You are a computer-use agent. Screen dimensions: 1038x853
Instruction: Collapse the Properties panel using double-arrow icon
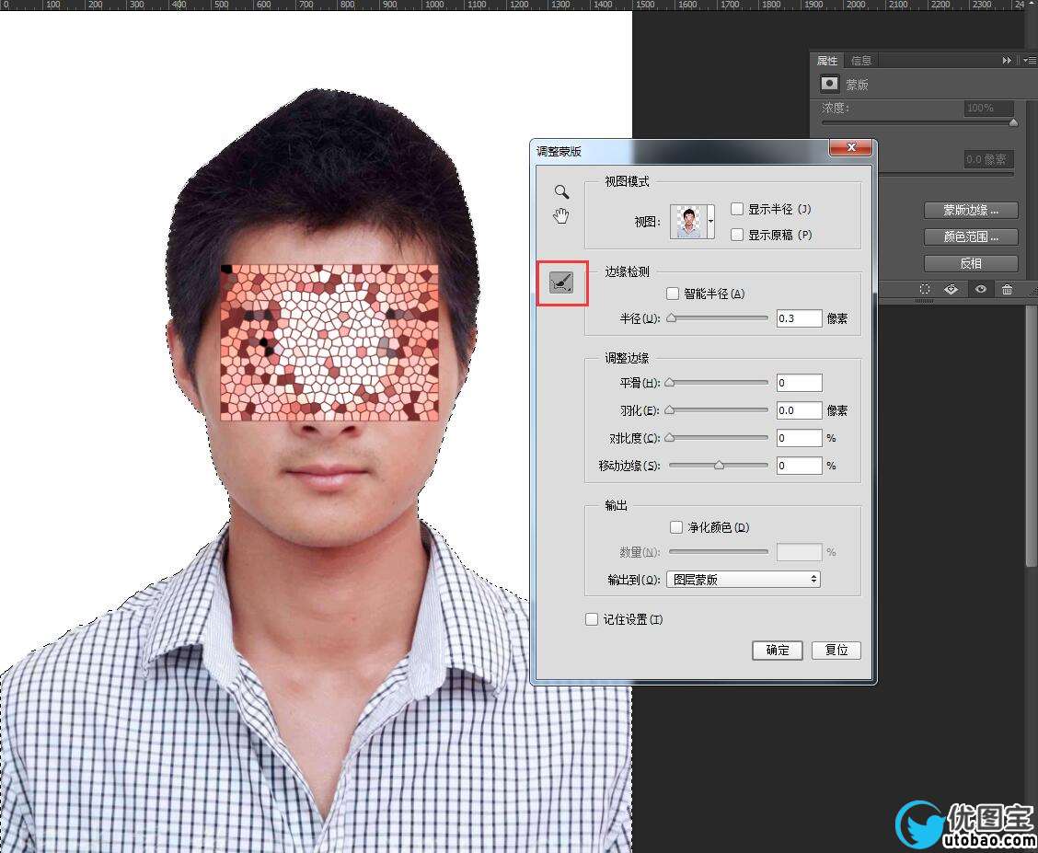[1007, 60]
